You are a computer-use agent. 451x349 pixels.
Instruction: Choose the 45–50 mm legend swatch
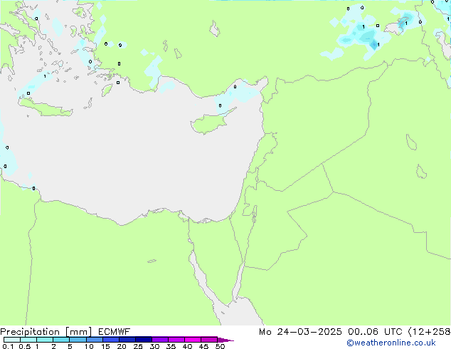point(209,340)
